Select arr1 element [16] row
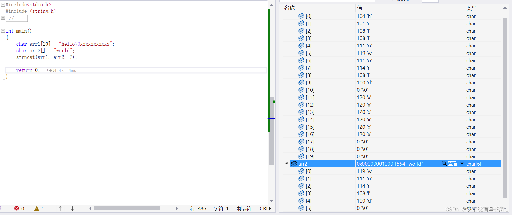 pos(390,134)
